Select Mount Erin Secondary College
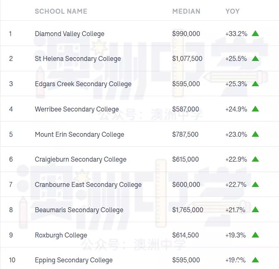279x269 pixels. [x=80, y=134]
